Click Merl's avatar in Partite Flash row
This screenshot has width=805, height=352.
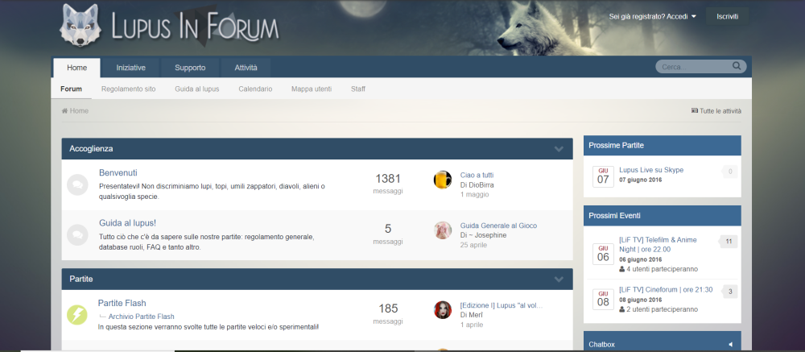pyautogui.click(x=443, y=310)
